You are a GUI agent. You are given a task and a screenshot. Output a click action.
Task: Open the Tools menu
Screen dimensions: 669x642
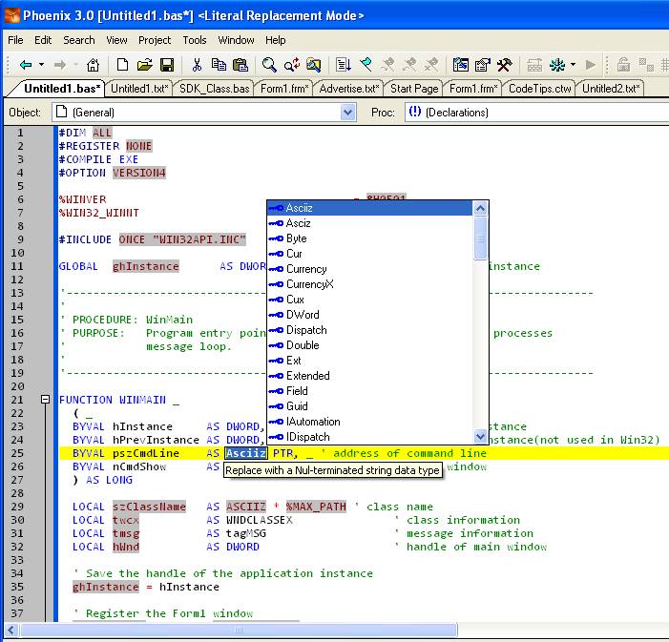tap(195, 40)
